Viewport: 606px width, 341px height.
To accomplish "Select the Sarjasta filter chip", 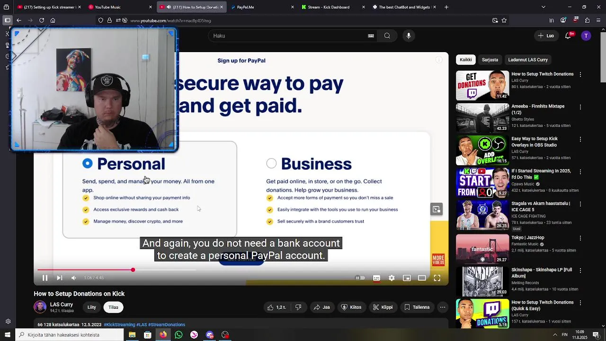I will click(x=490, y=60).
